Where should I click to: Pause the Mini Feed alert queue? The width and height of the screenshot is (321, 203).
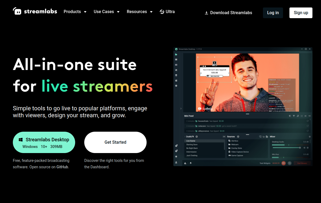pyautogui.click(x=302, y=116)
